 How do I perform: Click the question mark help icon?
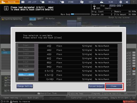point(134,2)
